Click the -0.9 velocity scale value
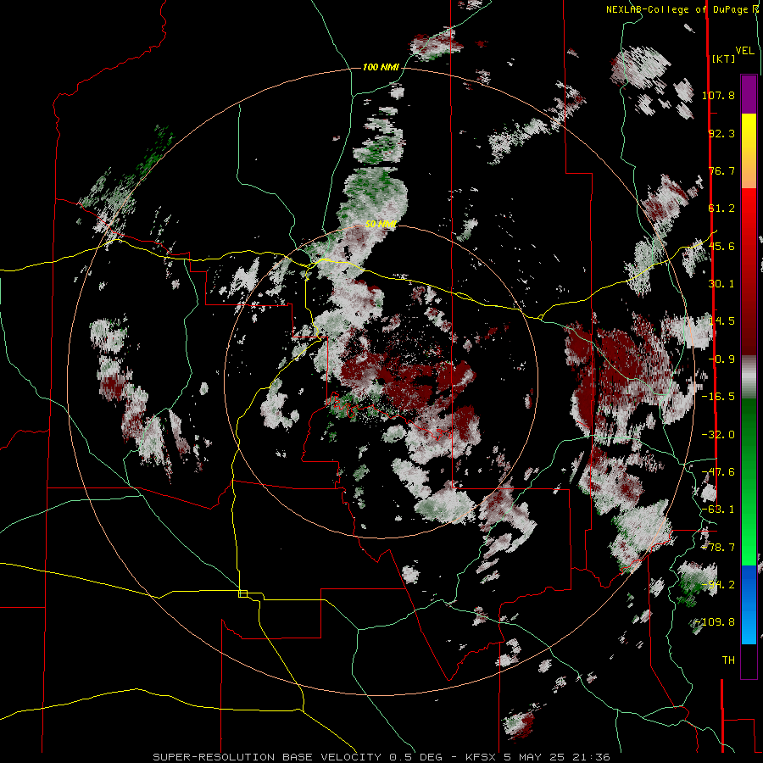The image size is (763, 763). 721,359
